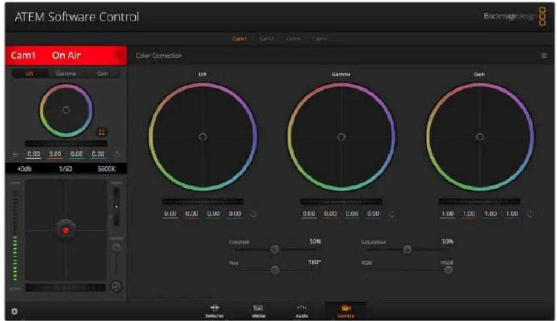Open the Media page

point(258,311)
